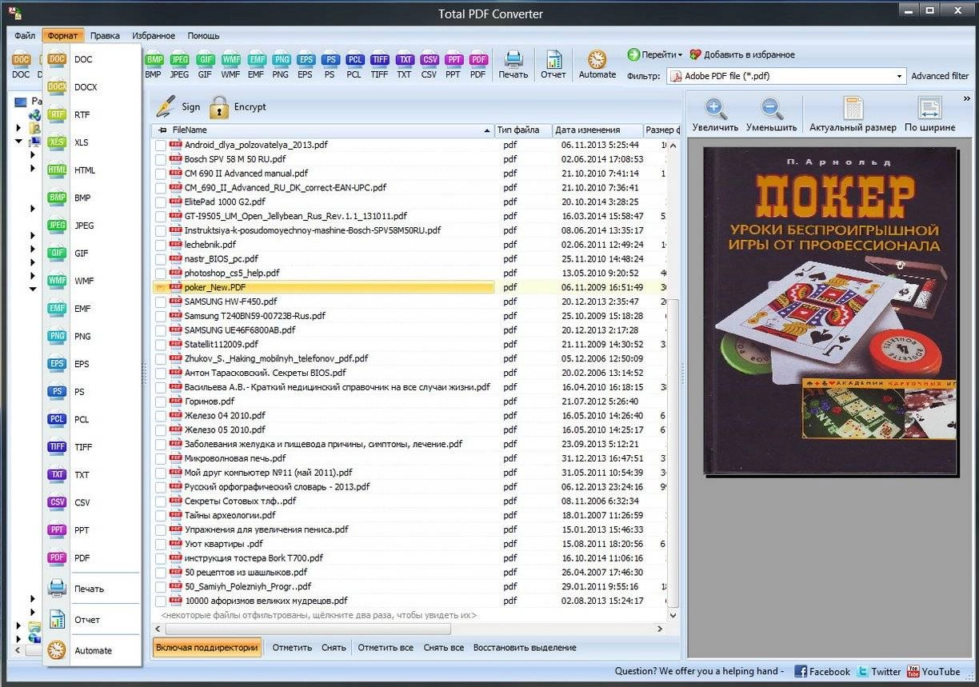
Task: Open the Файл menu
Action: click(x=24, y=36)
